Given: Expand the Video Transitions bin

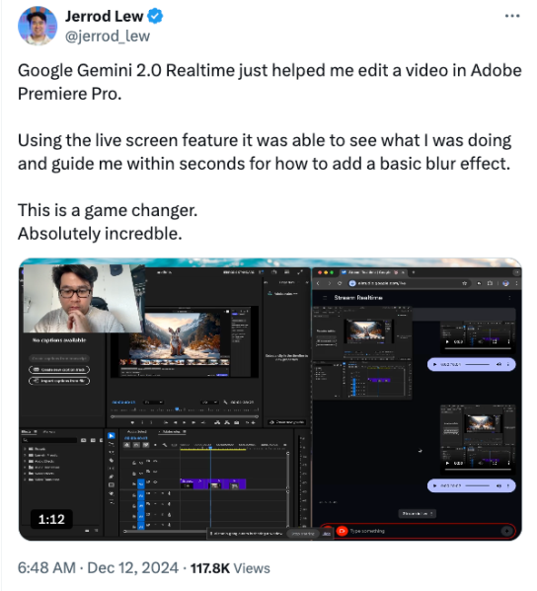Looking at the screenshot, I should click(x=26, y=480).
